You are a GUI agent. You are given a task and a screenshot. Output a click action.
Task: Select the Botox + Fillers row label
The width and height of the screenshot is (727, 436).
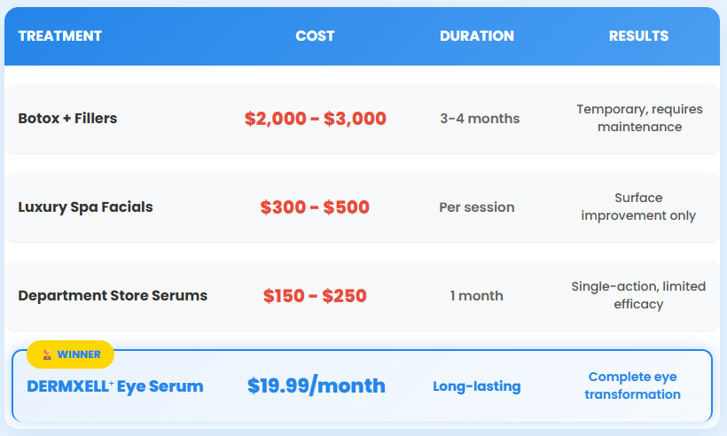(x=67, y=118)
